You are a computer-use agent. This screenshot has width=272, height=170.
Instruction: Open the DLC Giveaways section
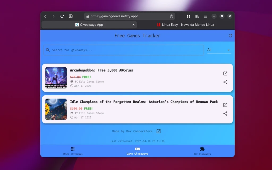tap(202, 151)
